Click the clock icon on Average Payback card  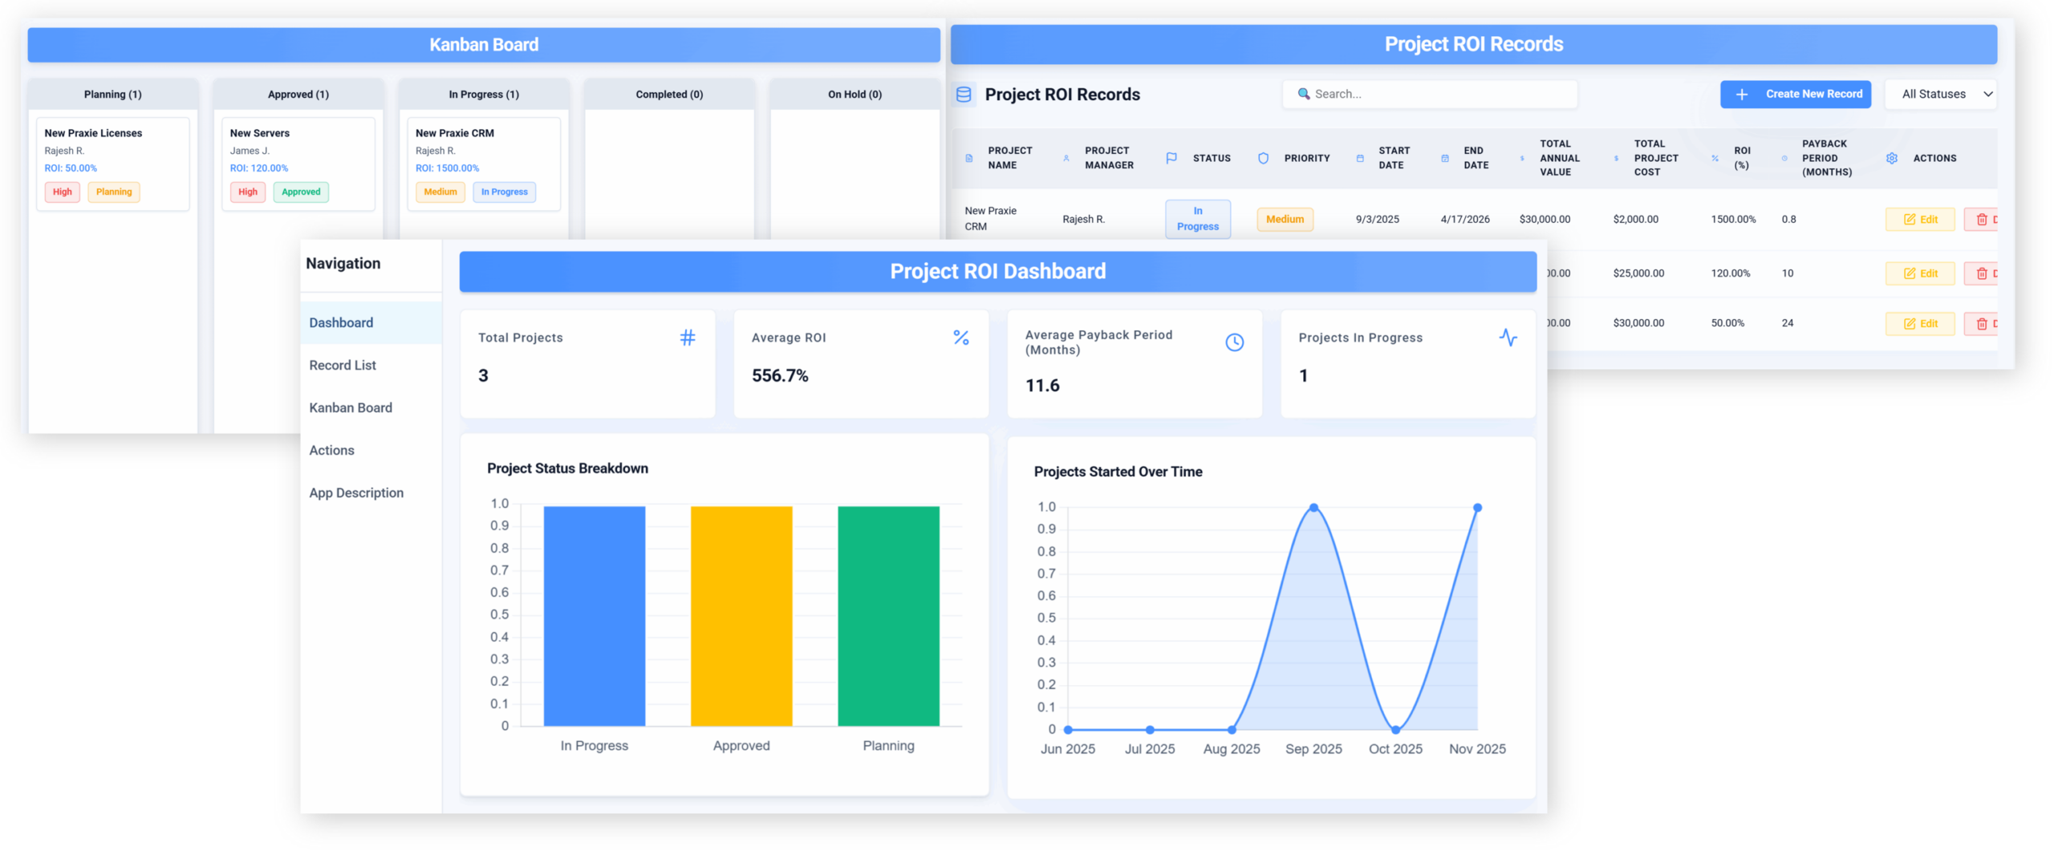1235,343
